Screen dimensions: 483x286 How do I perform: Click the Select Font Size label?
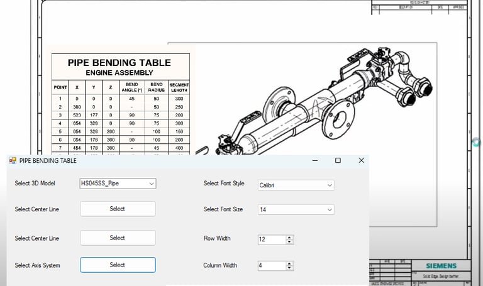point(223,209)
